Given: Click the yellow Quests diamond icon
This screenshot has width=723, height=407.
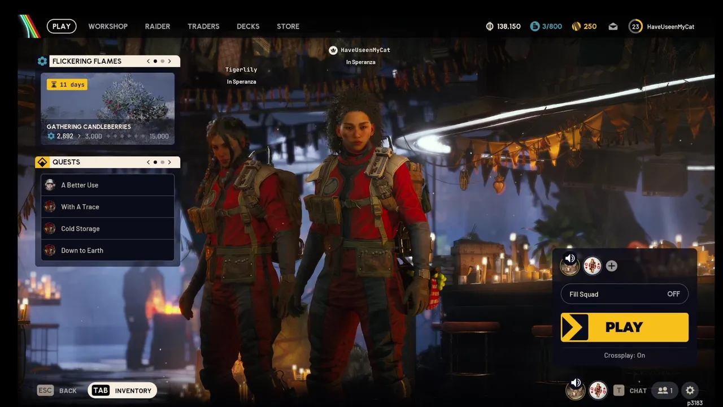Looking at the screenshot, I should 42,162.
